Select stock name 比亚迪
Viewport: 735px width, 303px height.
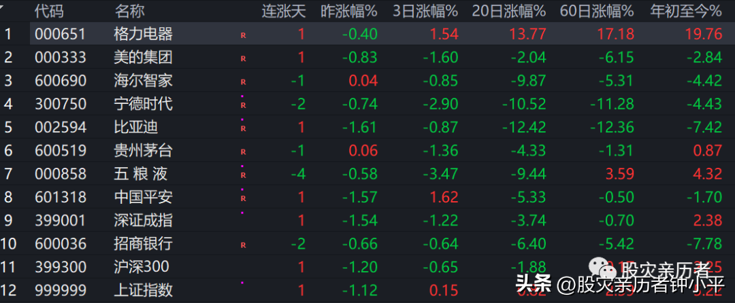click(136, 127)
